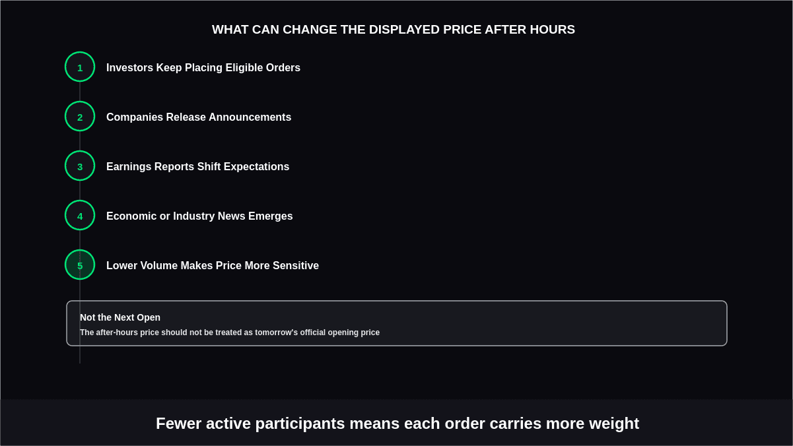The height and width of the screenshot is (446, 793).
Task: Click the highlighted circle numbered 5
Action: [x=80, y=265]
